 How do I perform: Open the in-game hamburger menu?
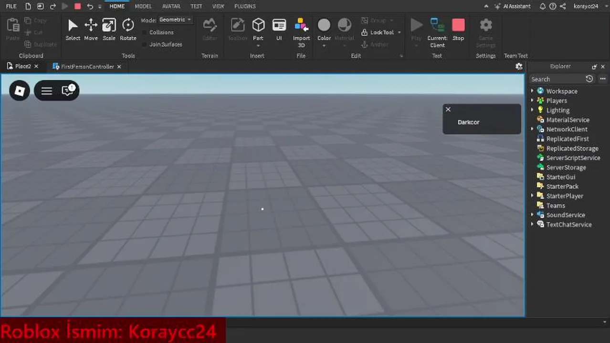46,91
